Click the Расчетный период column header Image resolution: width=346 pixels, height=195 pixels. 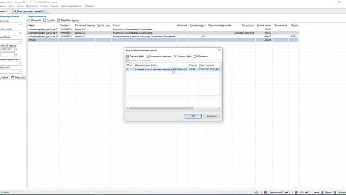85,25
